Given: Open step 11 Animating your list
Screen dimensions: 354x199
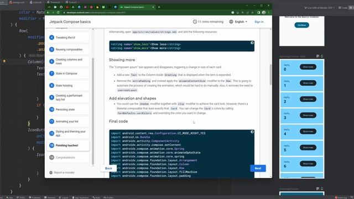Looking at the screenshot, I should (68, 122).
